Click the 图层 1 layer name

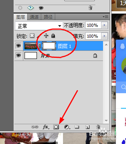65,46
